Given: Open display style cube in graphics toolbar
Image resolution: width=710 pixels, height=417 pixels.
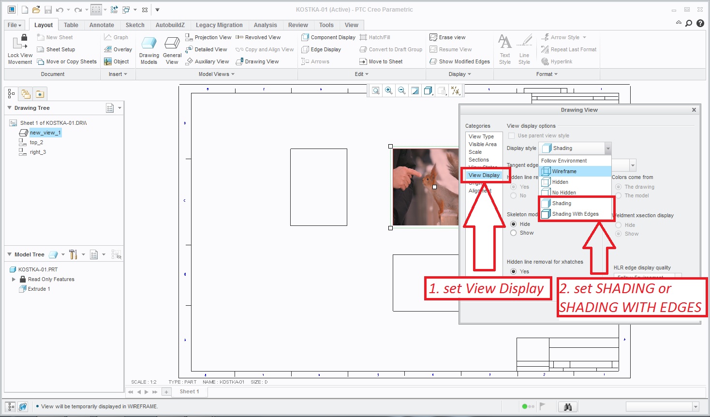Looking at the screenshot, I should [428, 90].
